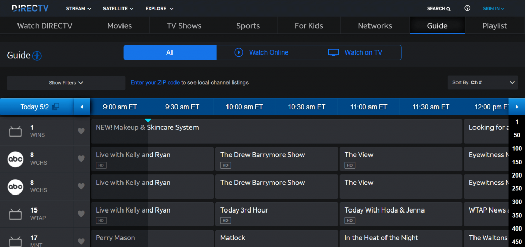Click HD badge under Today 3rd Hour

[225, 220]
